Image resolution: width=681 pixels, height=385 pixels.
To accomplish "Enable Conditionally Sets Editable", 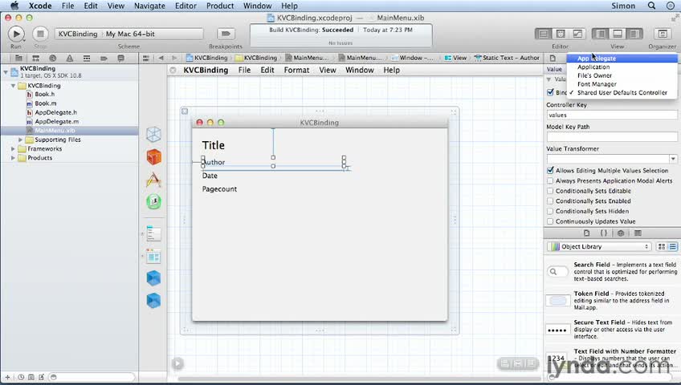I will [550, 191].
